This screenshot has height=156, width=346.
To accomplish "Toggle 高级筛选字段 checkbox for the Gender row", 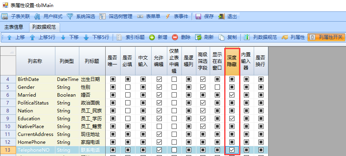I will 203,87.
